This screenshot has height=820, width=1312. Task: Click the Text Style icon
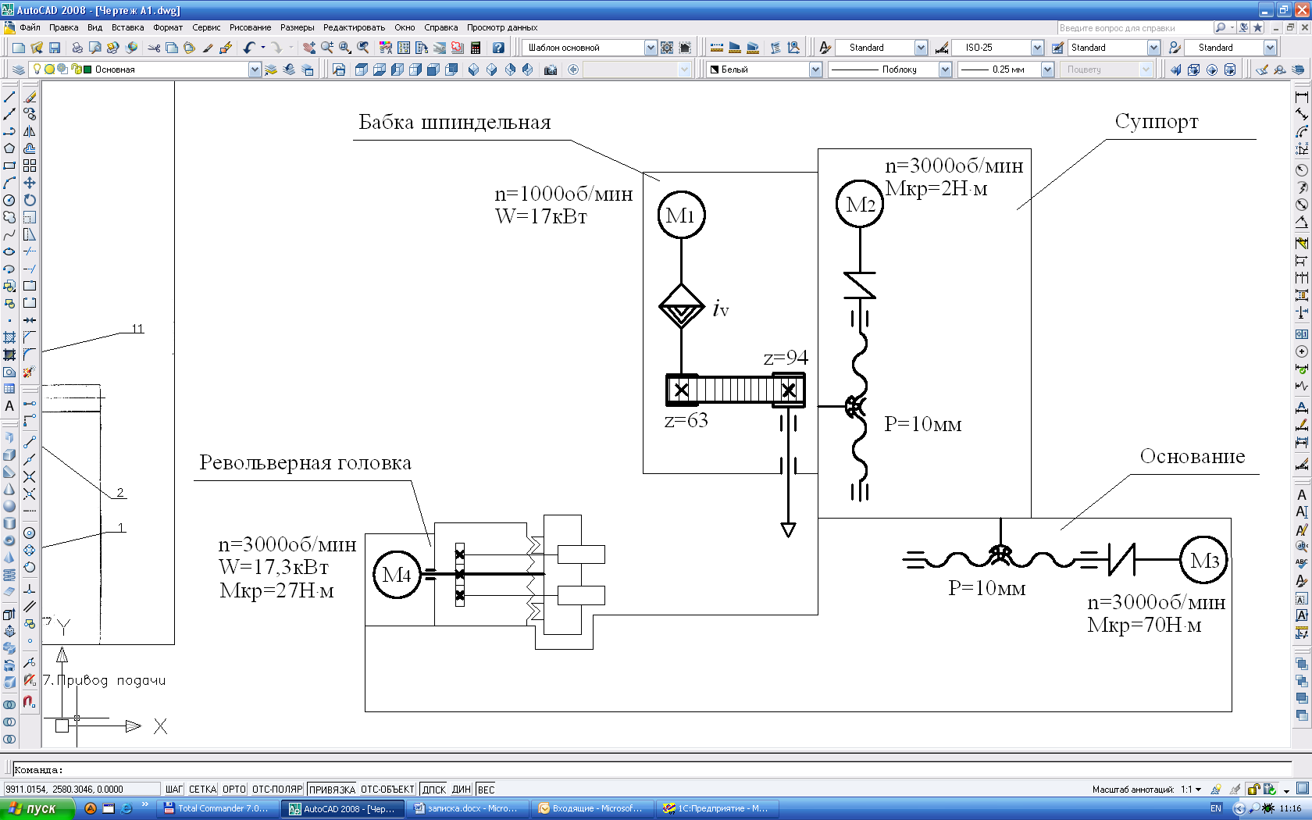[825, 48]
